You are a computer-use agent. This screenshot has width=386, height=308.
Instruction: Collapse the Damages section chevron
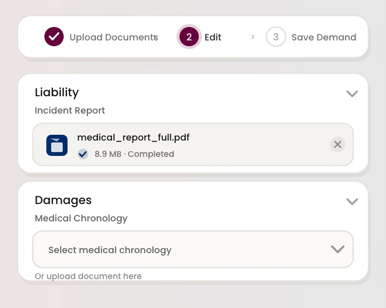352,202
